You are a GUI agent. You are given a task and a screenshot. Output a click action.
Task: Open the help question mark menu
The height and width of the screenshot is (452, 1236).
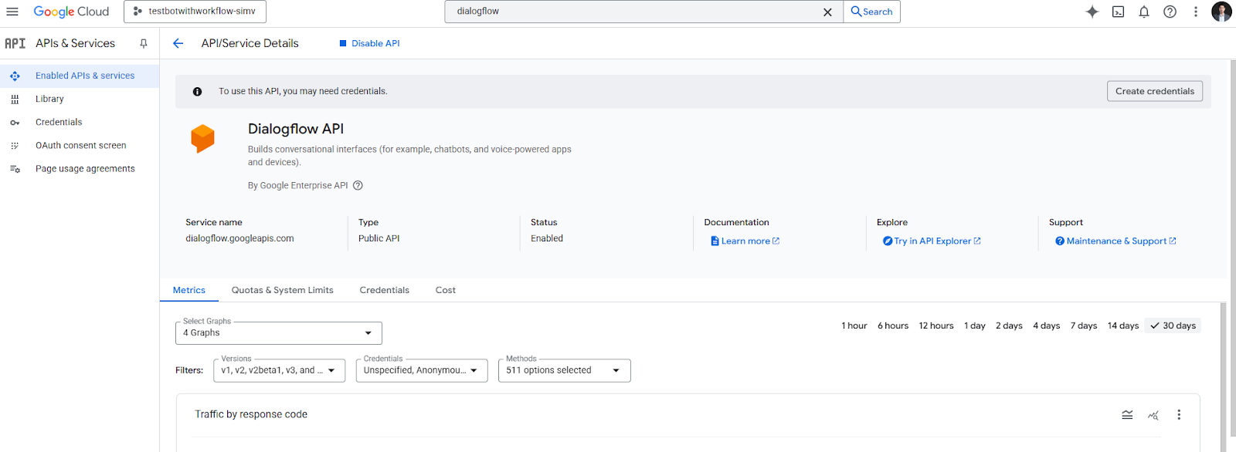click(x=1170, y=12)
